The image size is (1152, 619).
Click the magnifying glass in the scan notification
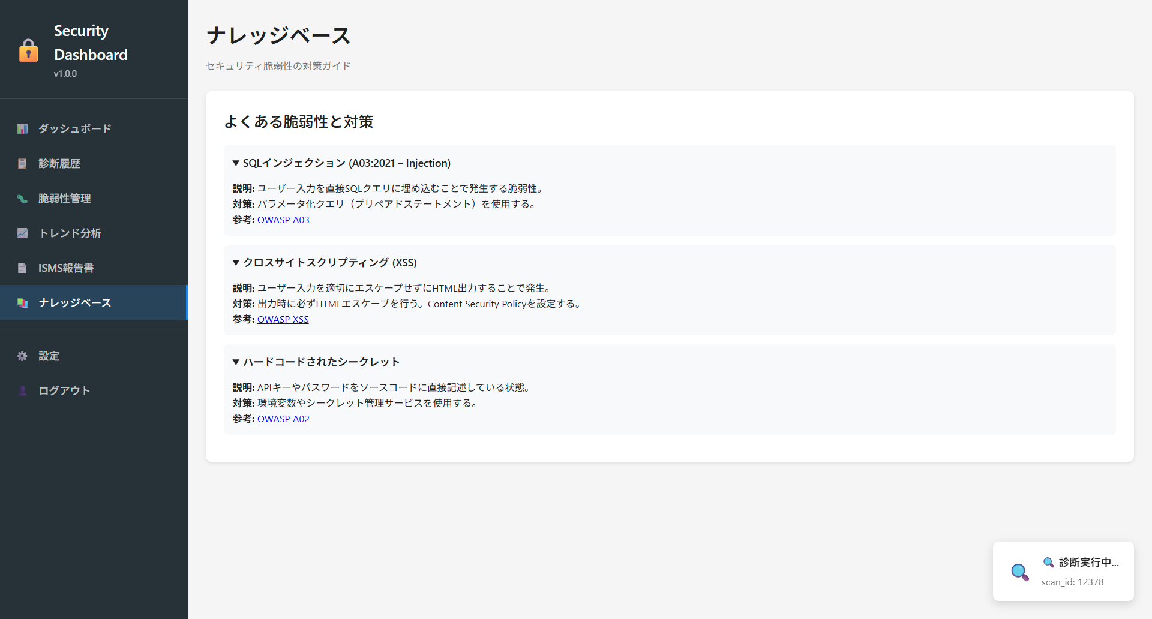click(1019, 573)
